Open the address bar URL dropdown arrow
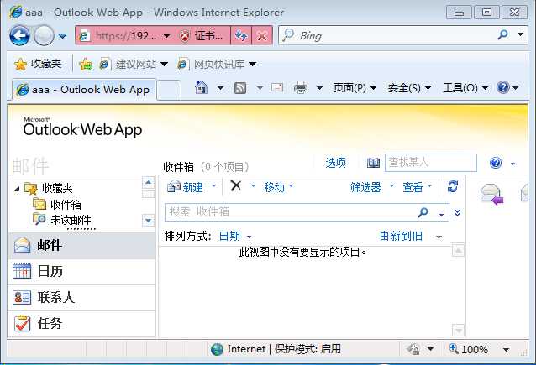Screen dimensions: 536x365 coord(166,35)
